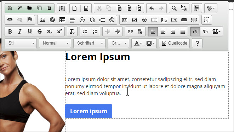This screenshot has height=132, width=234.
Task: Click the save disk icon
Action: coord(10,8)
